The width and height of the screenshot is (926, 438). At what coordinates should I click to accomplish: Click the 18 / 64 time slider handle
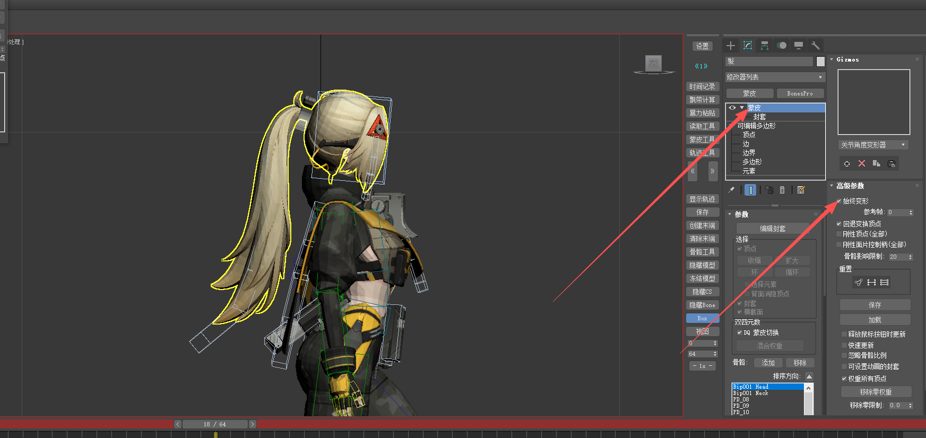(x=215, y=424)
